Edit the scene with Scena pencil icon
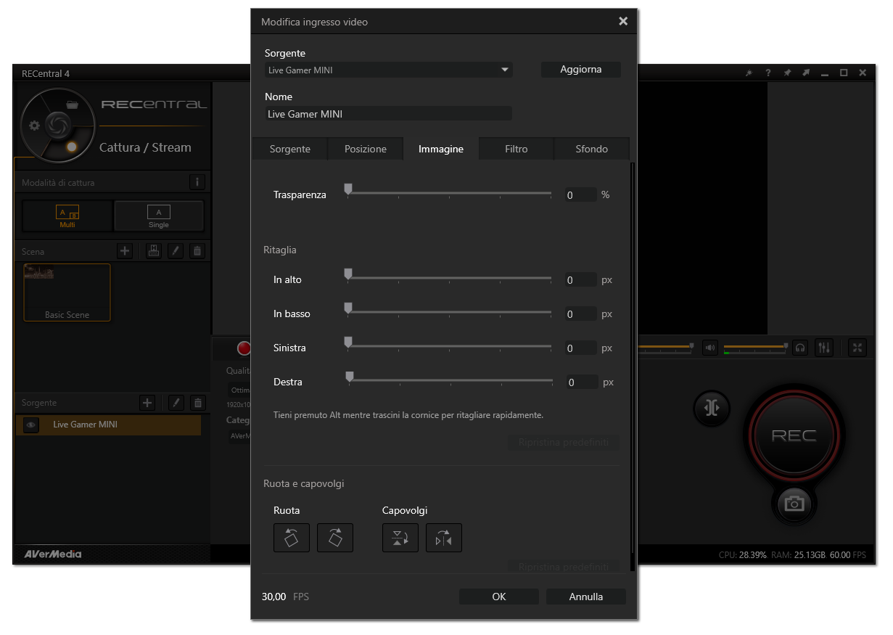The image size is (893, 635). (175, 251)
